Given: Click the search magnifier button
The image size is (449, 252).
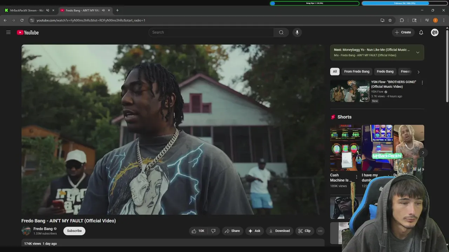Looking at the screenshot, I should click(281, 33).
